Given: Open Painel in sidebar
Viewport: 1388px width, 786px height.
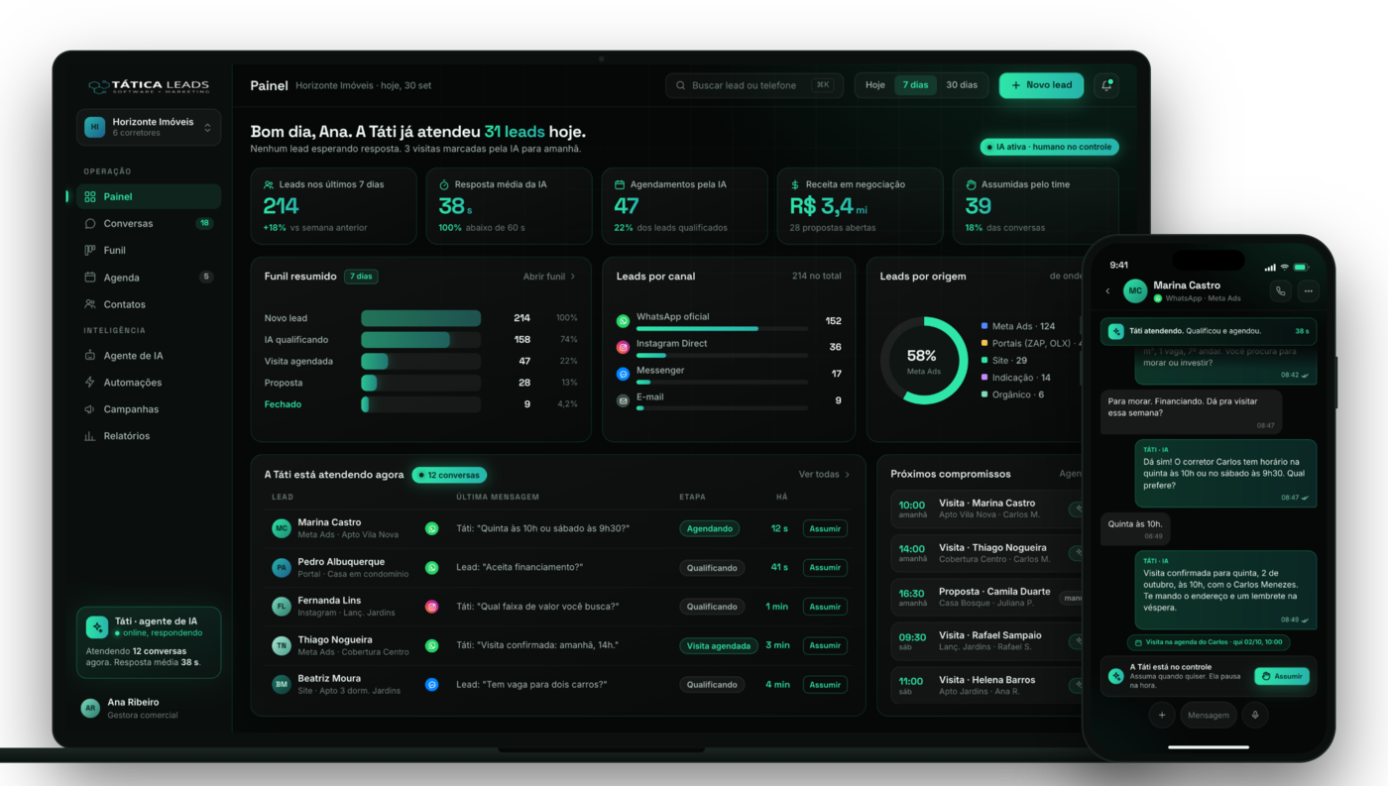Looking at the screenshot, I should tap(149, 196).
